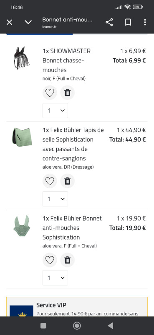Open the green saddle pad thumbnail
154x335 pixels.
[x=22, y=137]
